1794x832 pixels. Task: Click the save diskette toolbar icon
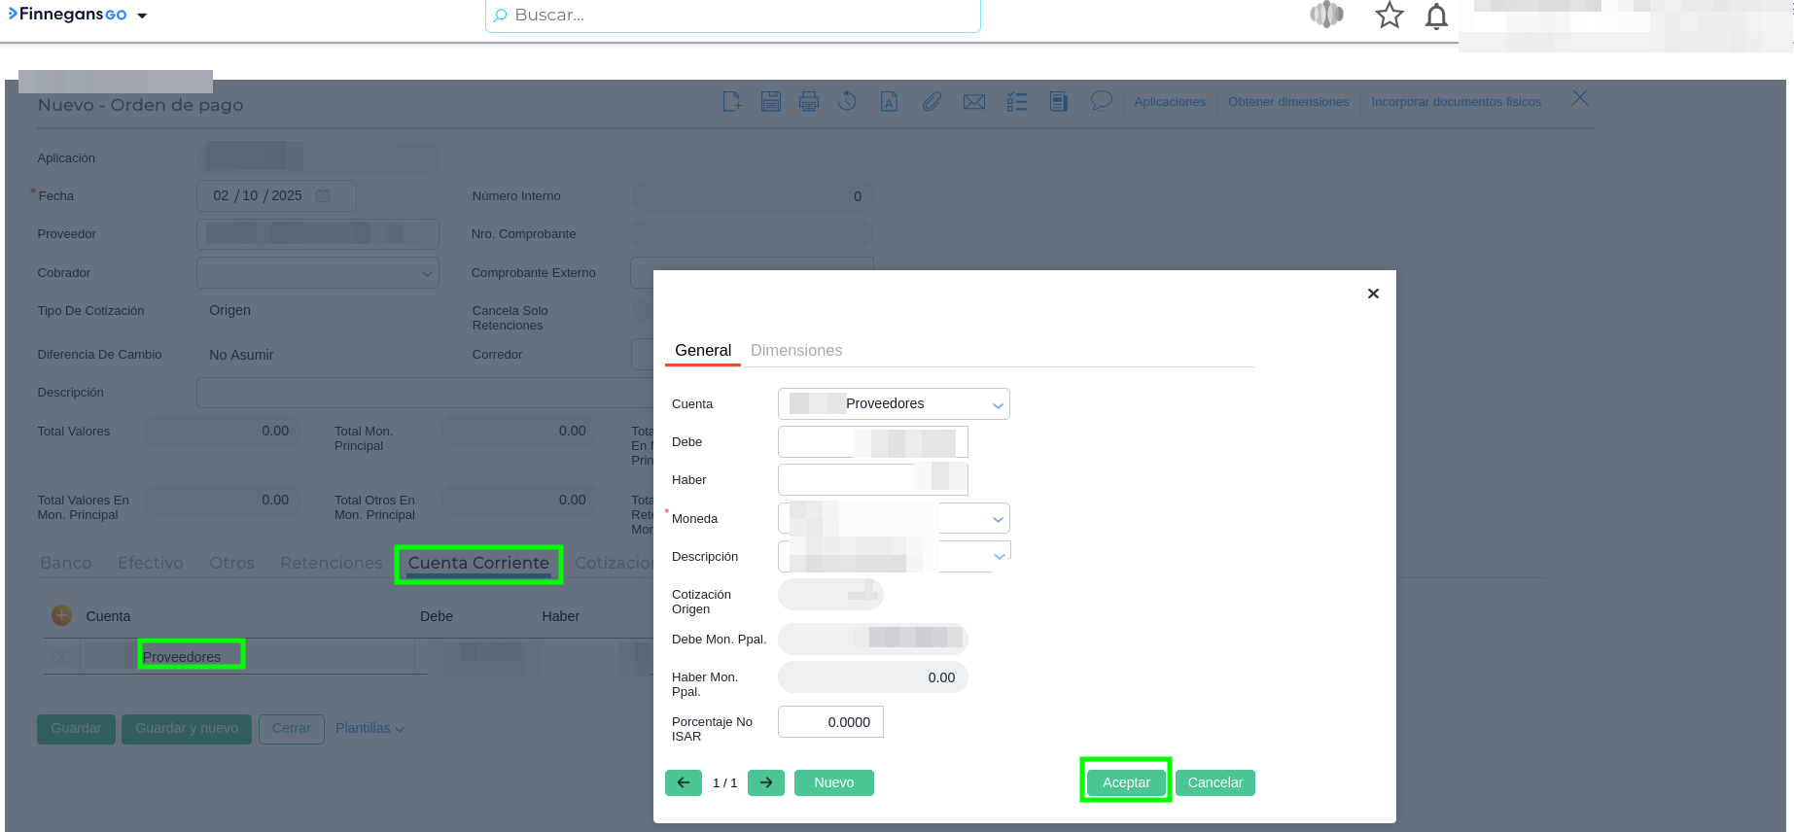[770, 101]
